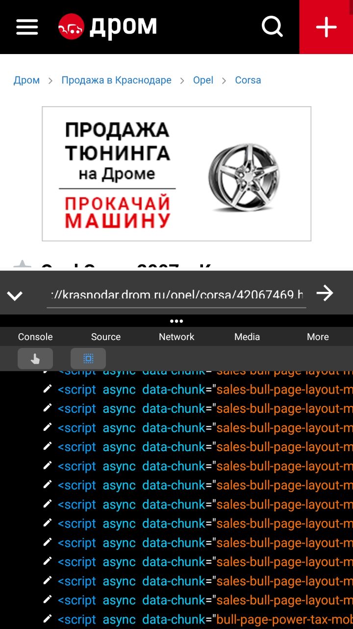
Task: Tap the Drom logo
Action: coord(108,27)
